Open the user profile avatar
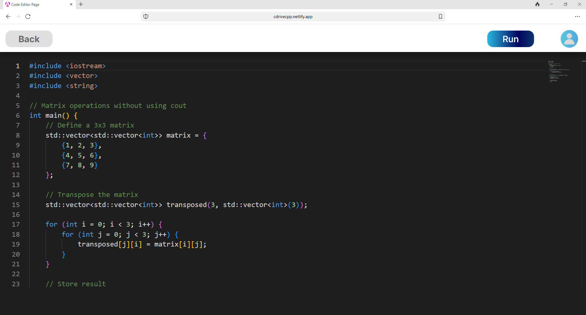 click(x=569, y=39)
